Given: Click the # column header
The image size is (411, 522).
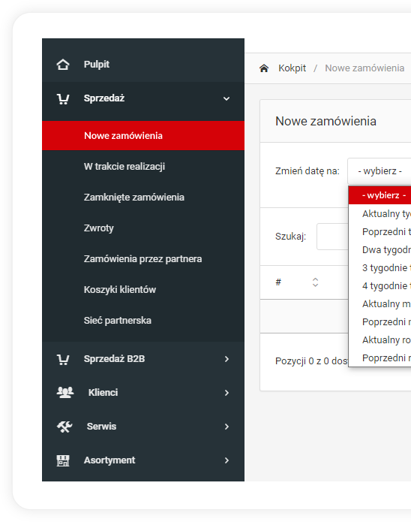Looking at the screenshot, I should point(278,282).
